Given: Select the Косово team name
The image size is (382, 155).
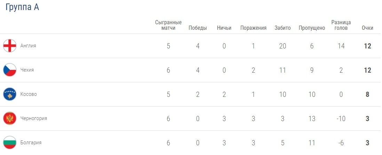Looking at the screenshot, I should tap(29, 94).
